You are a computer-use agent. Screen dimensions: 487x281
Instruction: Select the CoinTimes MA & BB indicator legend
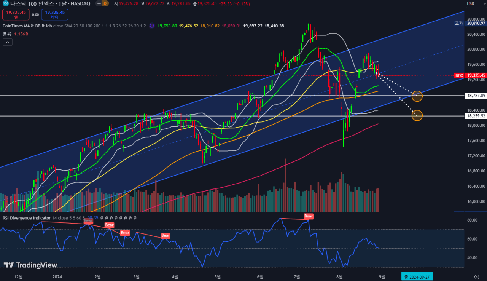27,26
